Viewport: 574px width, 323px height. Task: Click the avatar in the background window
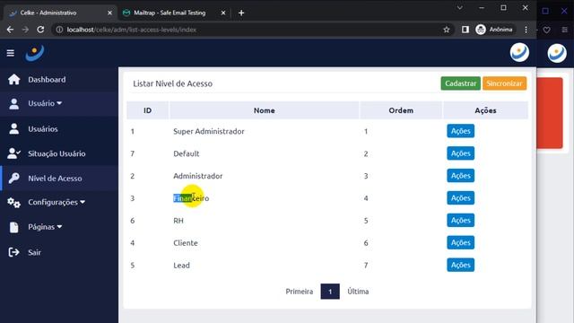[x=557, y=53]
